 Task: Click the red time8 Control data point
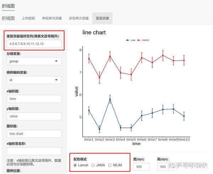tap(163, 55)
